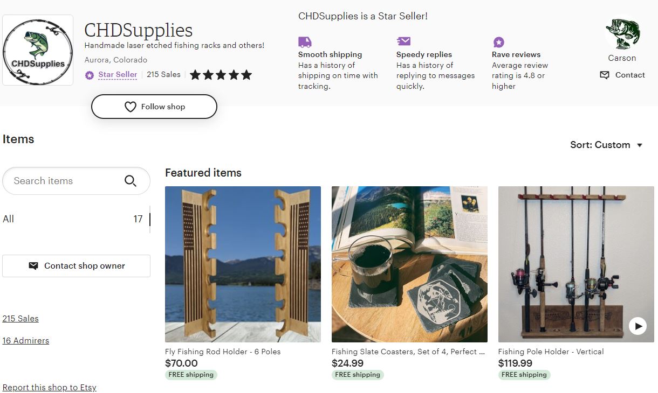Screen dimensions: 658x393
Task: Open Fly Fishing Rod Holder thumbnail
Action: 243,264
